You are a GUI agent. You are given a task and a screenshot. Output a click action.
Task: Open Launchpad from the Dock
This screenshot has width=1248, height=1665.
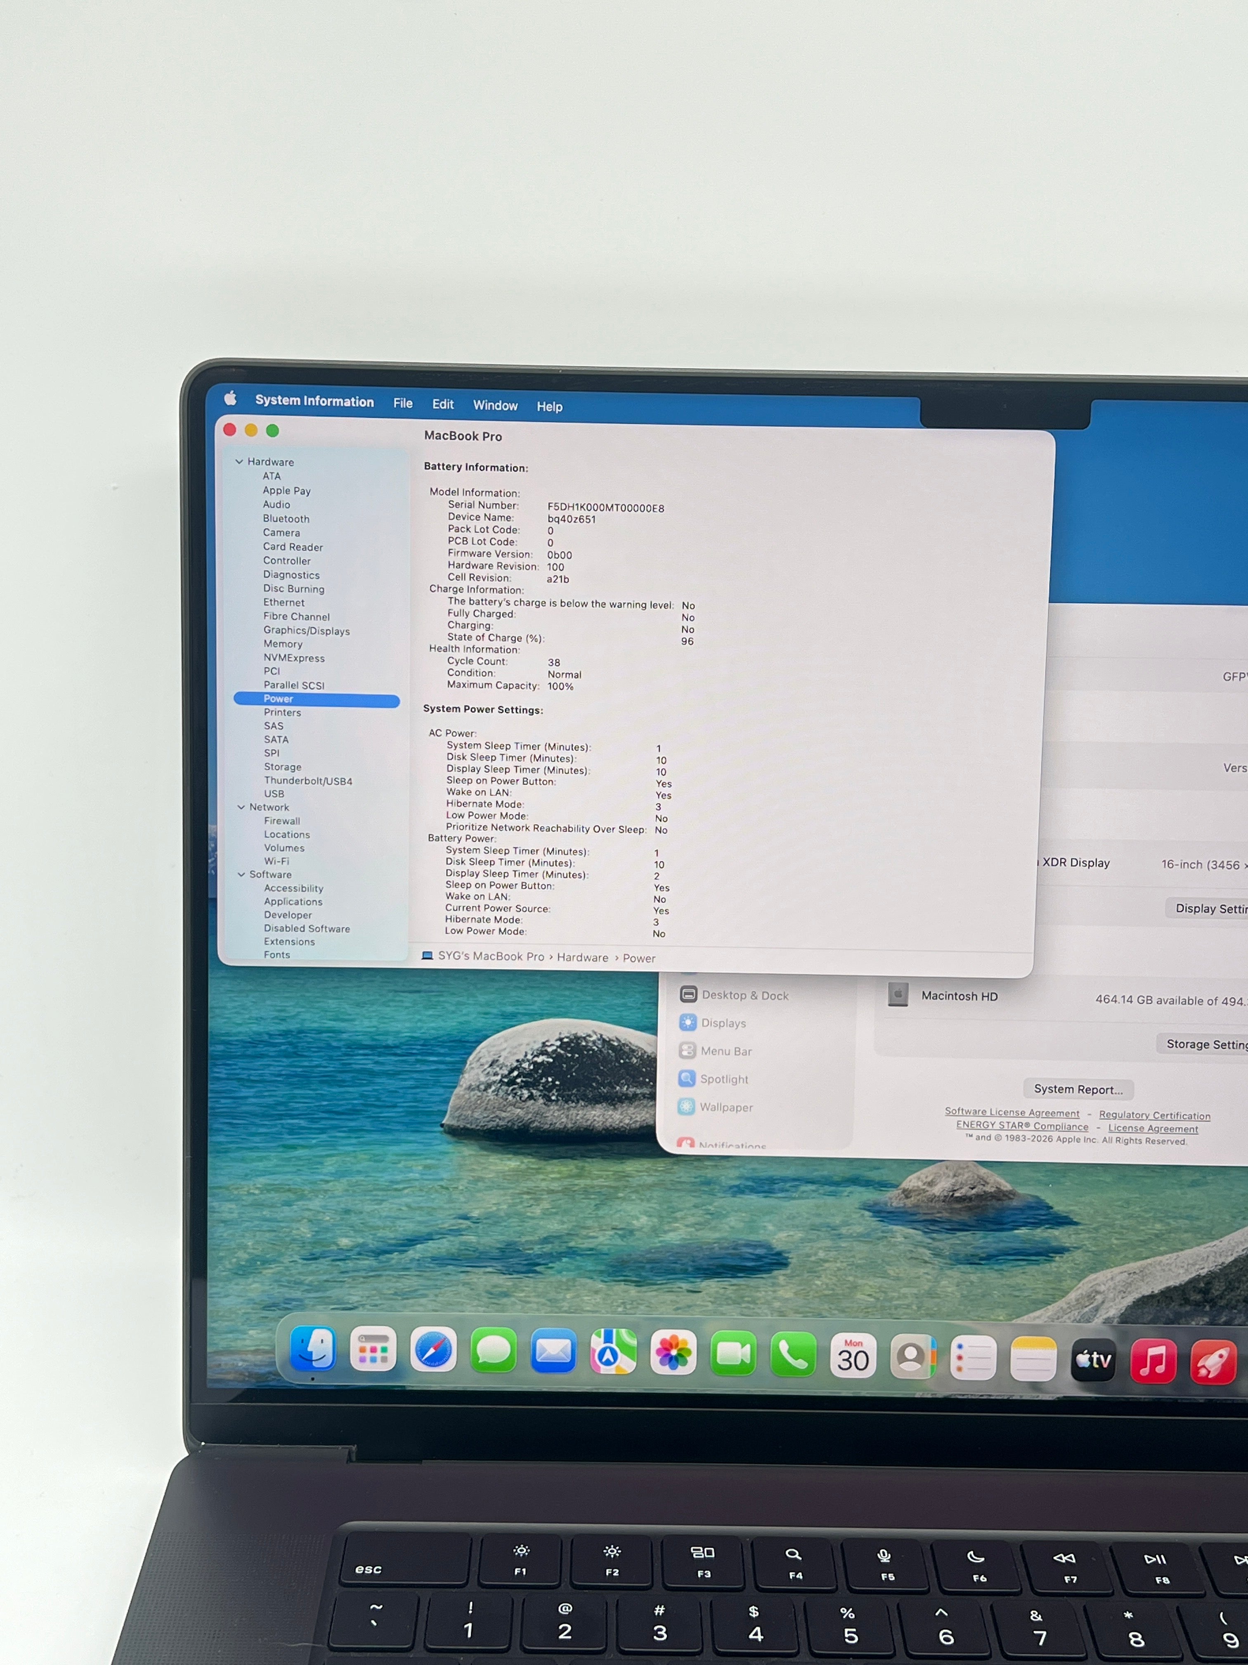373,1349
